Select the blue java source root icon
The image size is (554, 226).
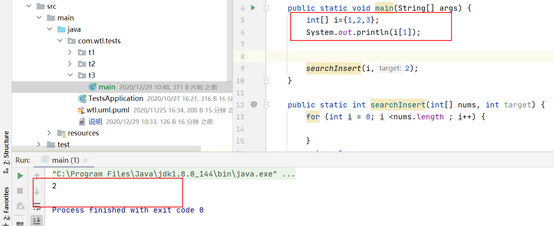(61, 30)
